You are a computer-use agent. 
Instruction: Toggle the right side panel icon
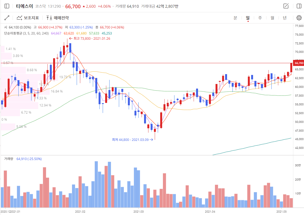(x=299, y=6)
